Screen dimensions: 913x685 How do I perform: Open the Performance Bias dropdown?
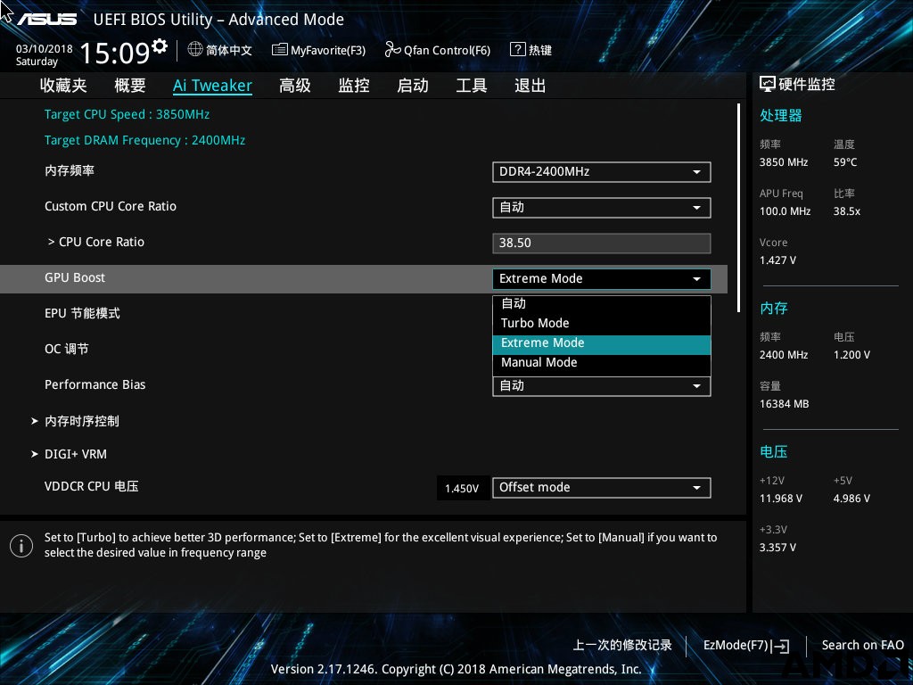pyautogui.click(x=602, y=385)
